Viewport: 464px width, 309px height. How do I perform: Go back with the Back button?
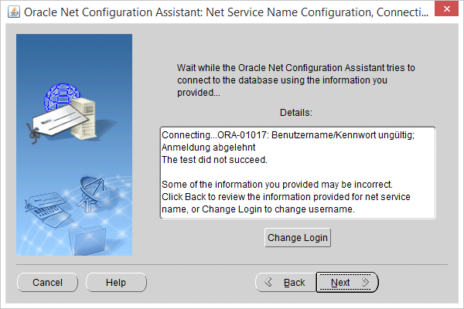coord(286,283)
